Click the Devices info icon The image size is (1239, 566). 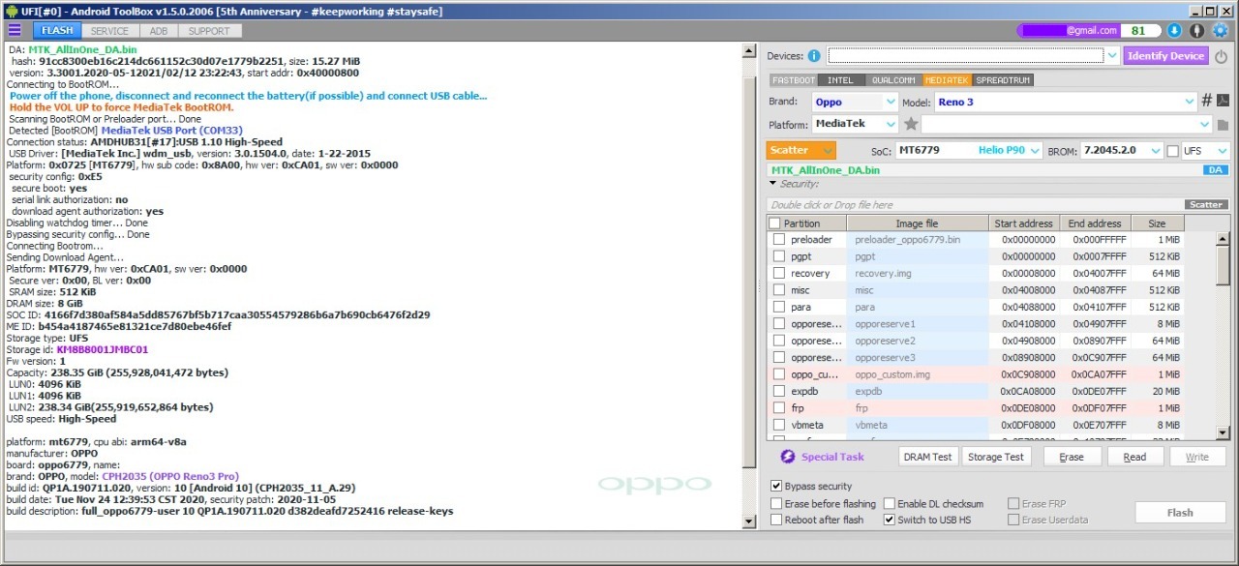pos(814,56)
